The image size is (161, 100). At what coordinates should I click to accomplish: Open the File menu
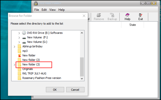click(x=37, y=10)
